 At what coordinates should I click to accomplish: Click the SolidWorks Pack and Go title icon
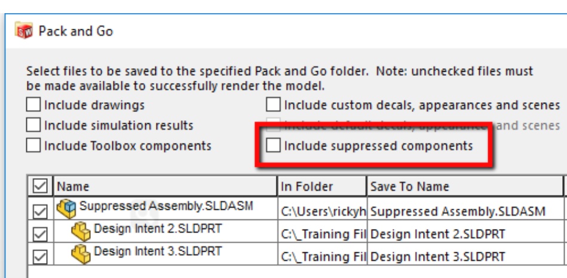click(24, 30)
